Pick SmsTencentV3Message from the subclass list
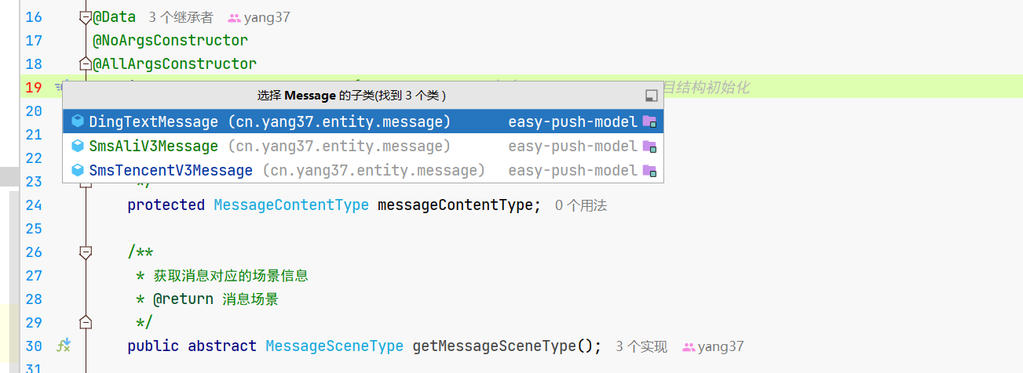 click(363, 170)
